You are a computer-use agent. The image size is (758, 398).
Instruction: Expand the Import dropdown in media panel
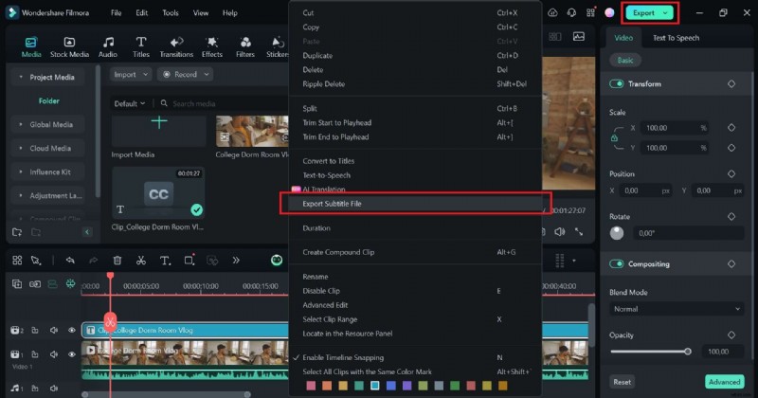click(x=130, y=74)
